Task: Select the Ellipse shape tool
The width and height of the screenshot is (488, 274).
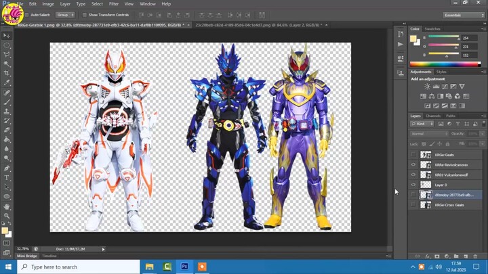Action: click(7, 197)
